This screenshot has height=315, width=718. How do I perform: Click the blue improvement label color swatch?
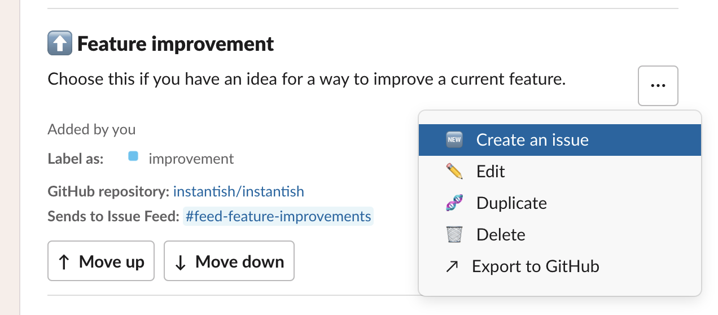tap(133, 156)
